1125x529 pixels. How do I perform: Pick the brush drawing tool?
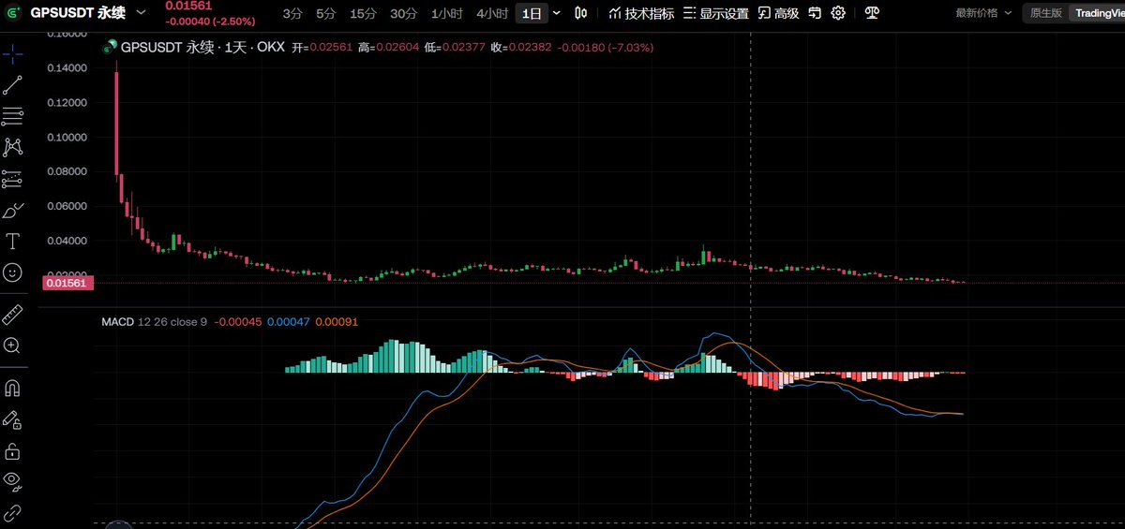click(13, 210)
